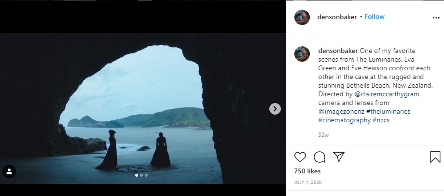Go to next photo with arrow
444x196 pixels.
tap(275, 109)
